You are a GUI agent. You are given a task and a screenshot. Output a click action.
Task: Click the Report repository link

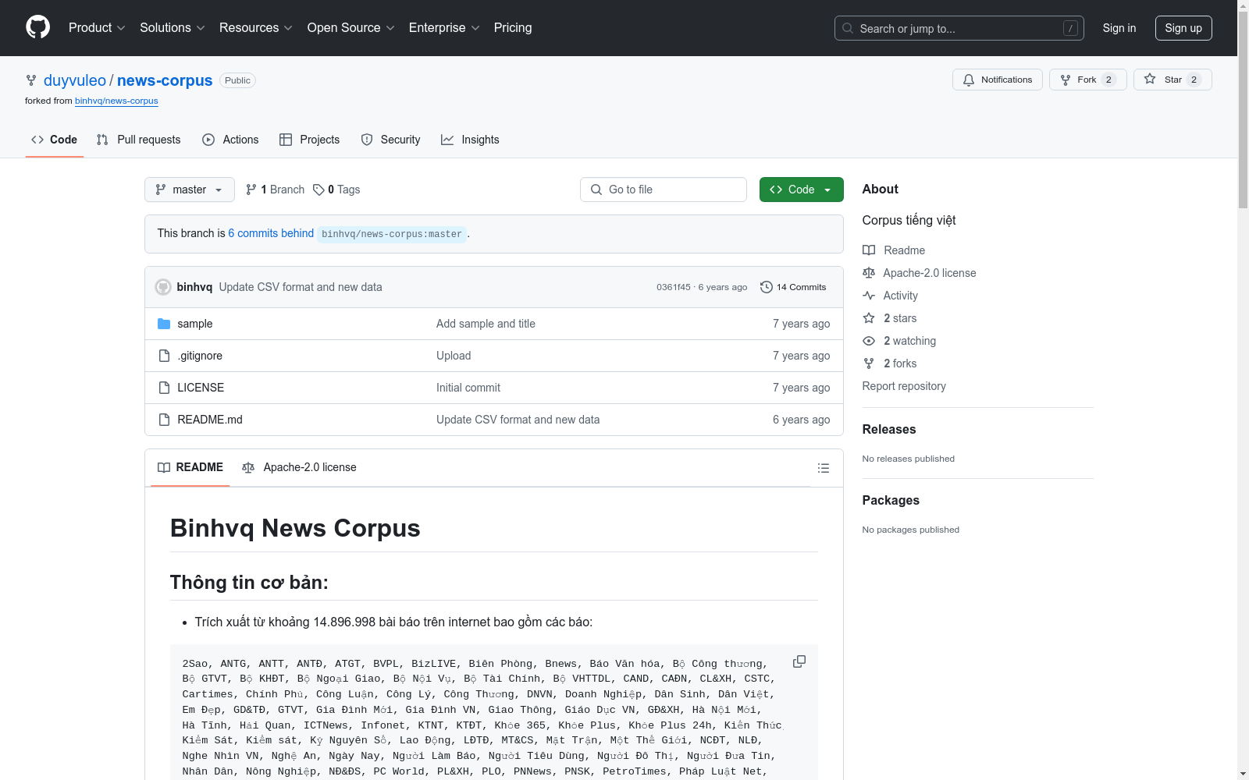tap(904, 386)
